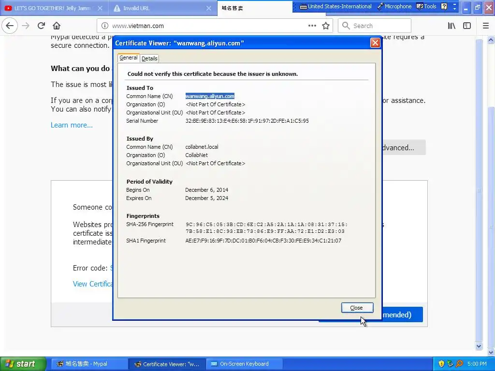The image size is (495, 371).
Task: Click the SHA-256 fingerprint first line 9C:96:C5
Action: (x=267, y=225)
